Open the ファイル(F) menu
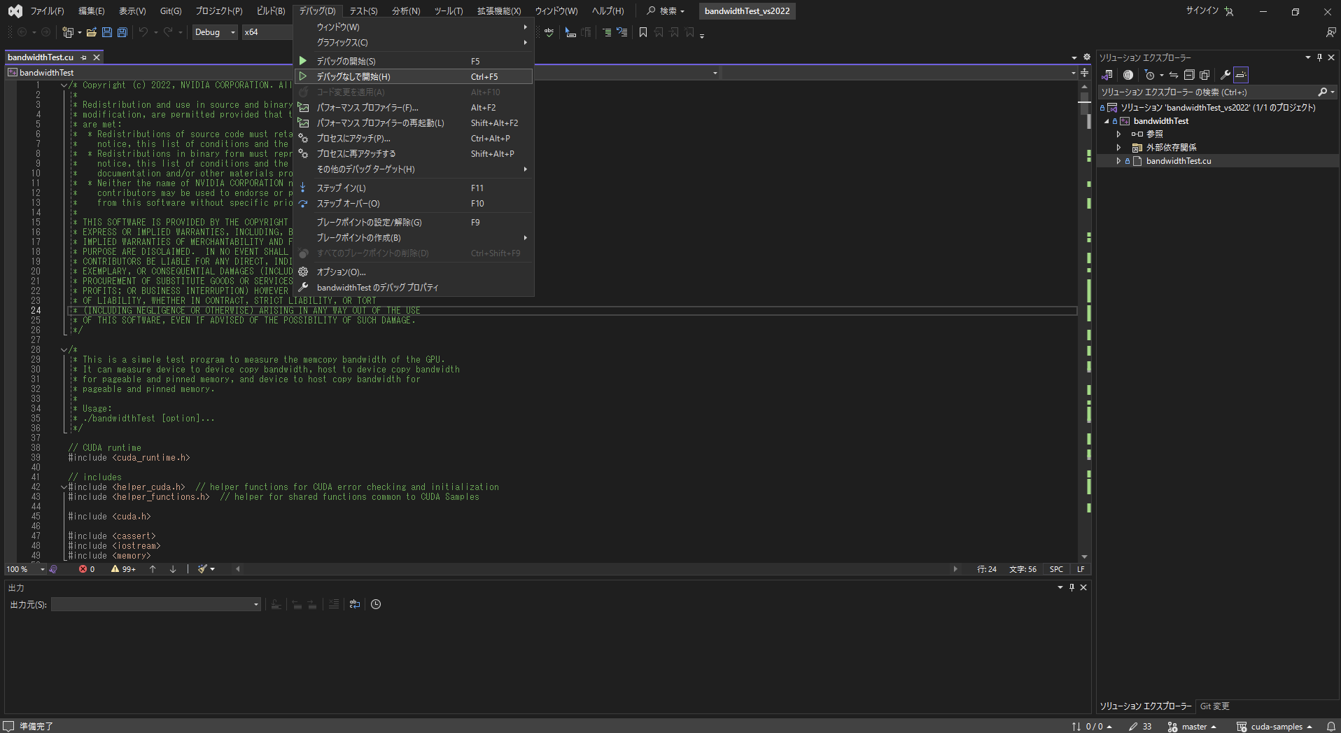Image resolution: width=1341 pixels, height=733 pixels. (47, 11)
